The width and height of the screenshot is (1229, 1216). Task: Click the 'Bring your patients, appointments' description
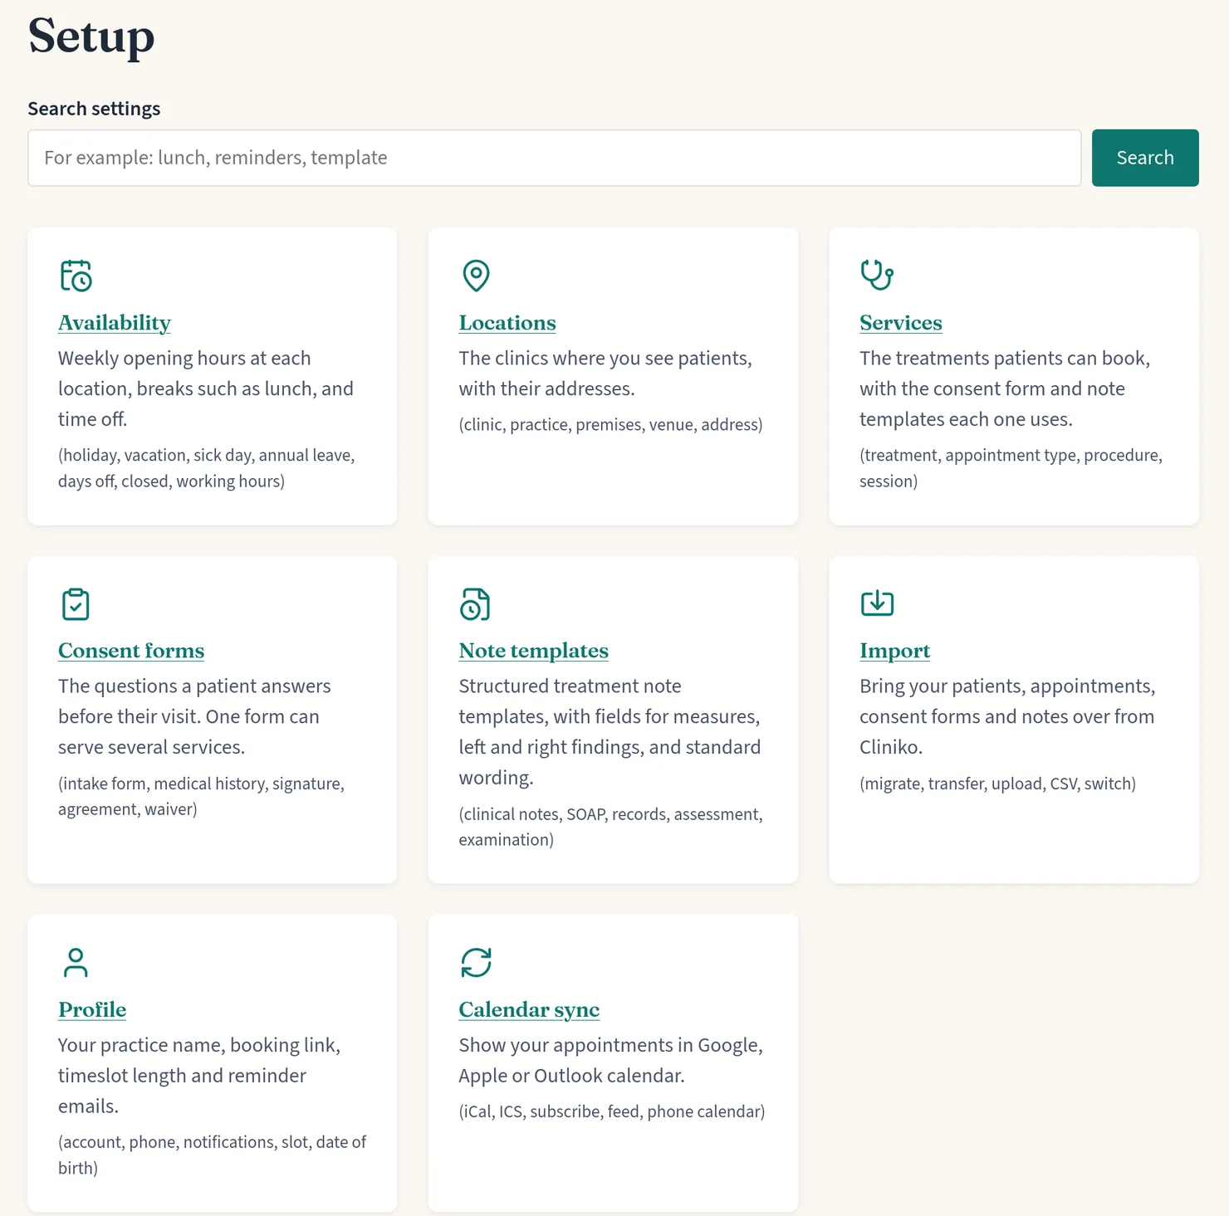click(1007, 716)
